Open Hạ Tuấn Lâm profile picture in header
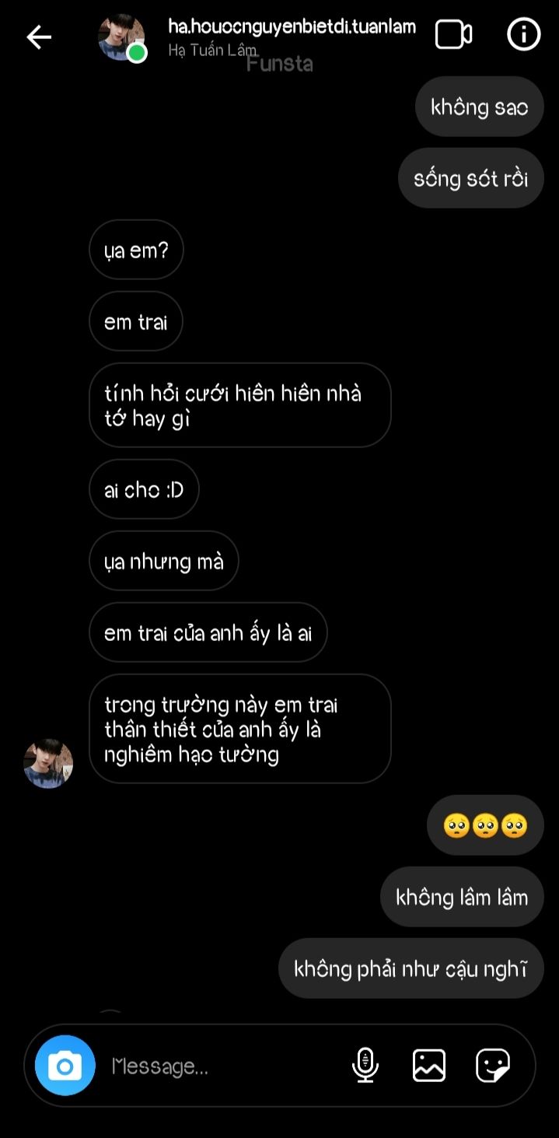559x1138 pixels. pos(121,37)
